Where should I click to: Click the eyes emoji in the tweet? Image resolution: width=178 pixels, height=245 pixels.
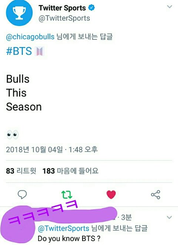(x=13, y=134)
